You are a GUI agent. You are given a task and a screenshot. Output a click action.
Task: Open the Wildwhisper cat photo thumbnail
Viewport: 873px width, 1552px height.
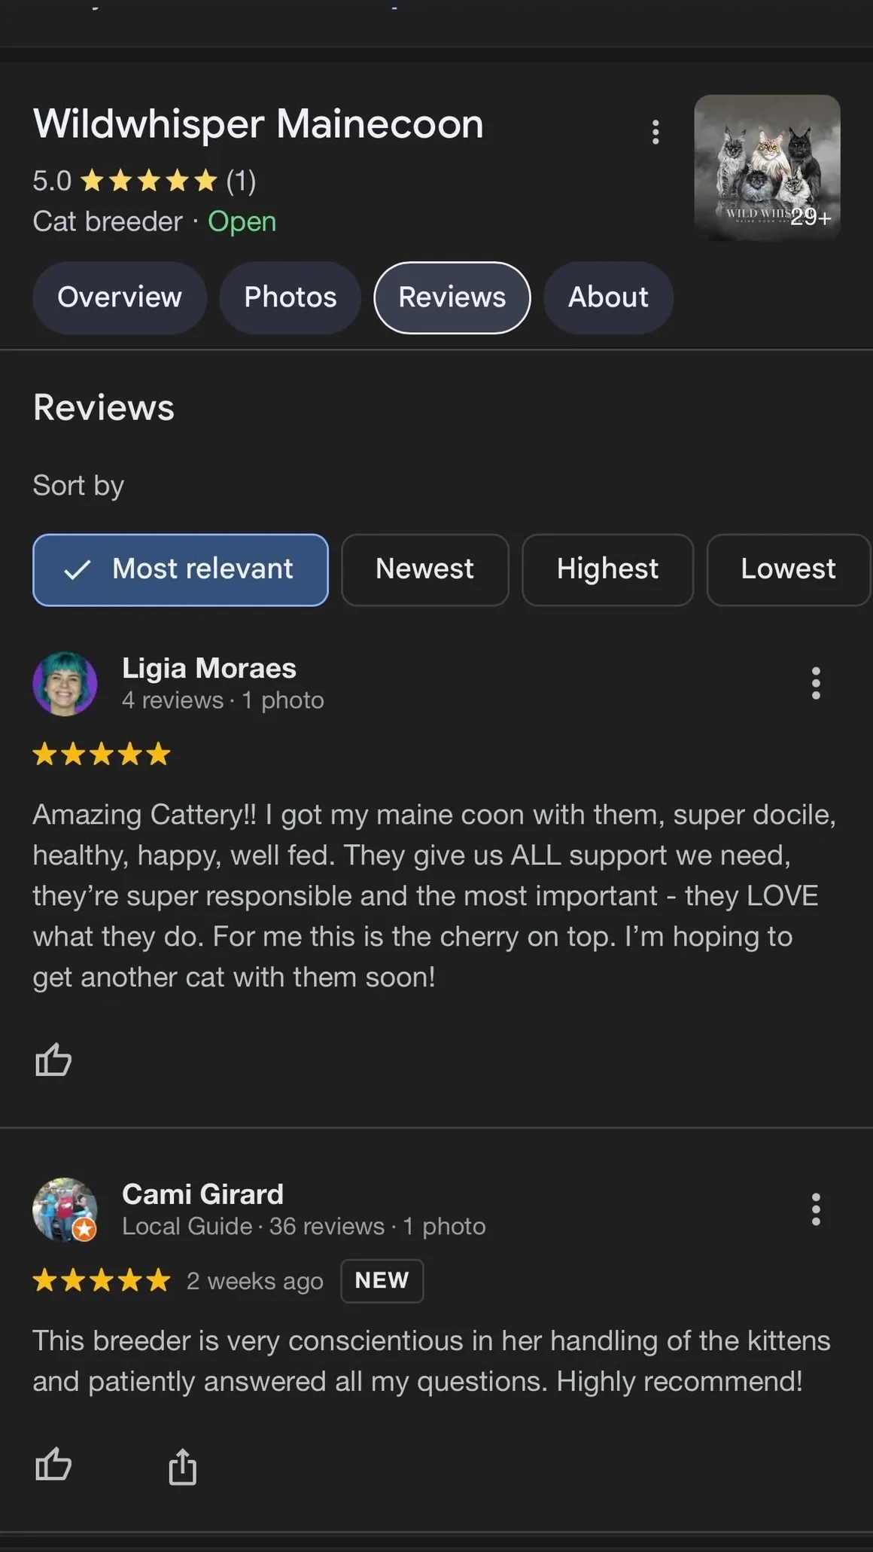tap(767, 168)
